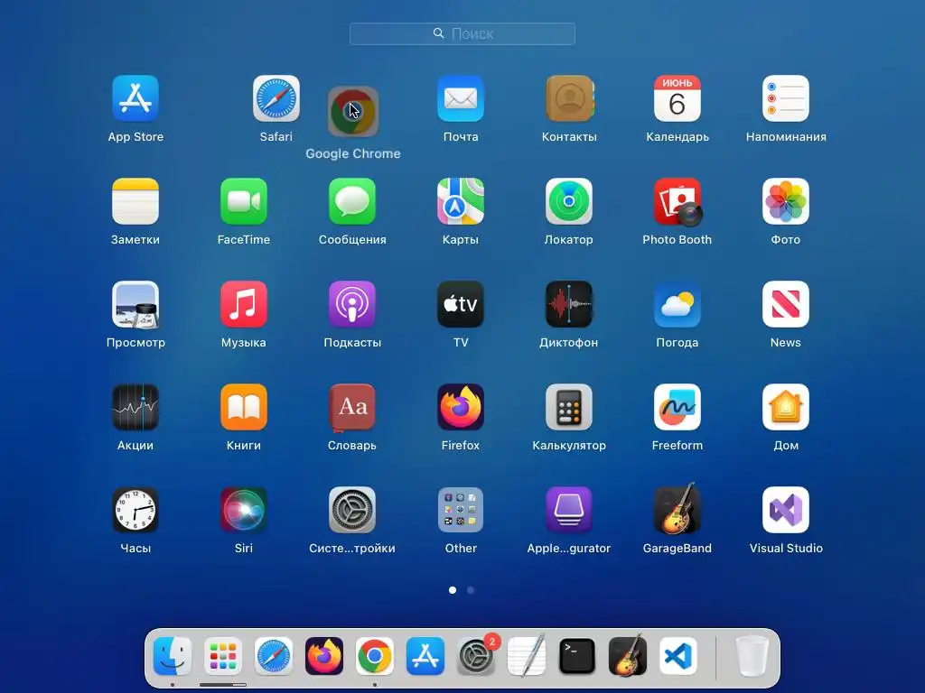The height and width of the screenshot is (693, 925).
Task: Launch Локатор app
Action: tap(569, 201)
